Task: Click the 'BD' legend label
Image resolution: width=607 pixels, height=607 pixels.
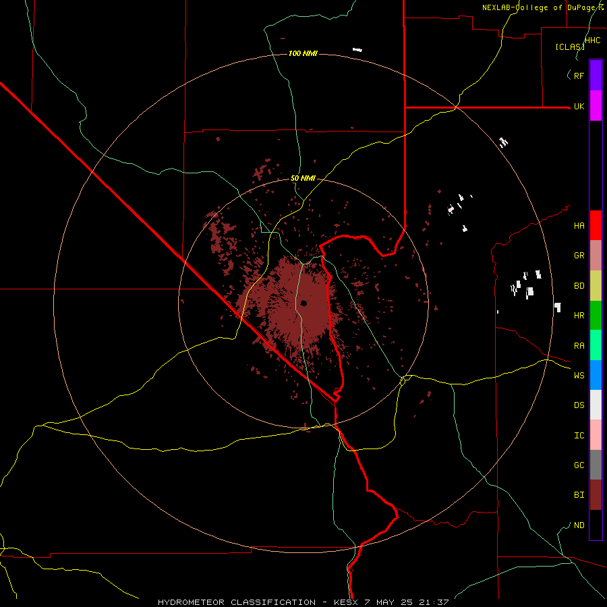Action: coord(579,286)
